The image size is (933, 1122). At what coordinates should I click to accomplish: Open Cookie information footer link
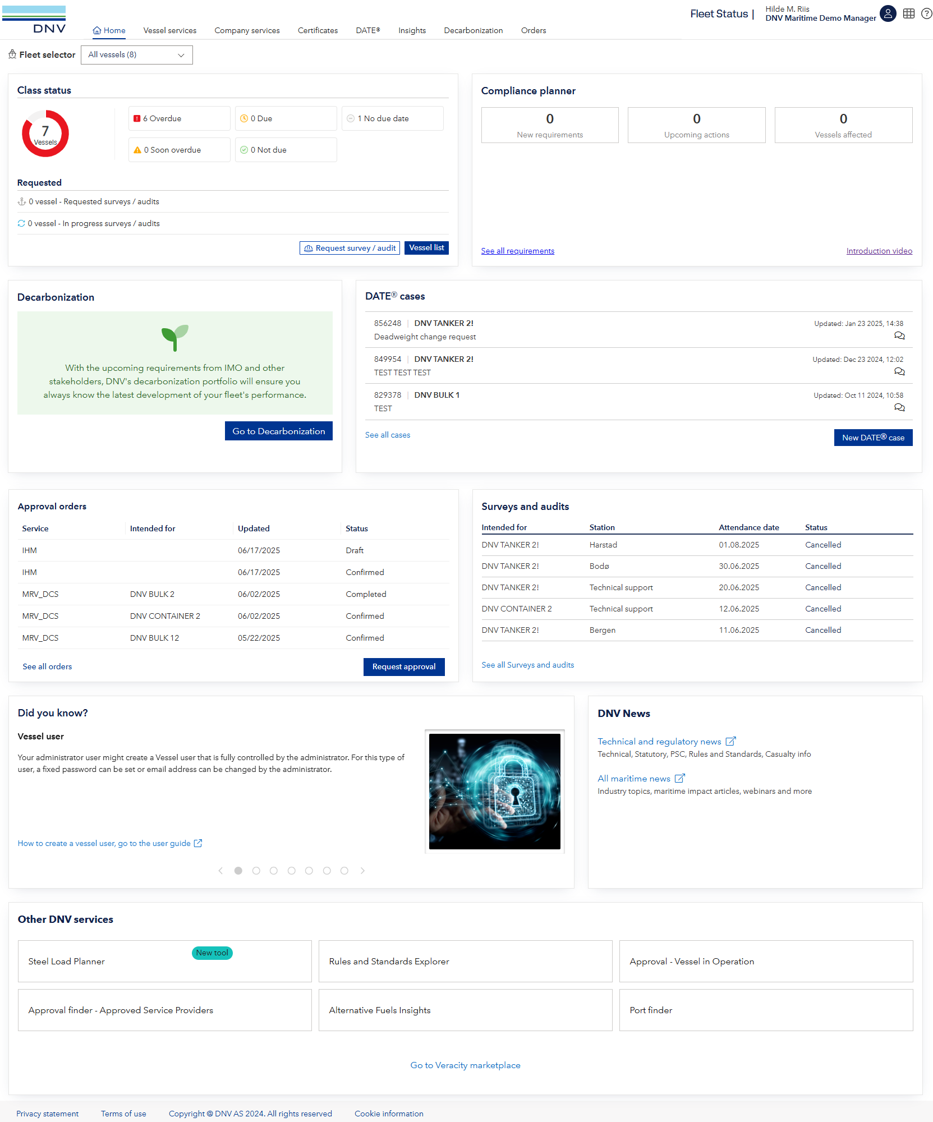[x=389, y=1114]
